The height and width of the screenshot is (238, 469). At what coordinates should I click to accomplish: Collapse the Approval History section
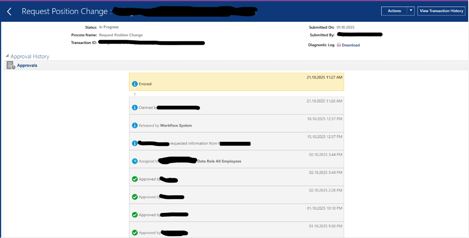(x=7, y=56)
